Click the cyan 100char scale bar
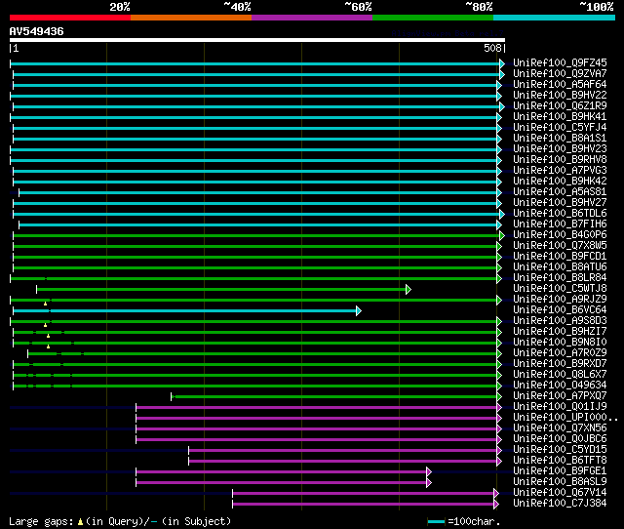This screenshot has height=529, width=624. (436, 521)
